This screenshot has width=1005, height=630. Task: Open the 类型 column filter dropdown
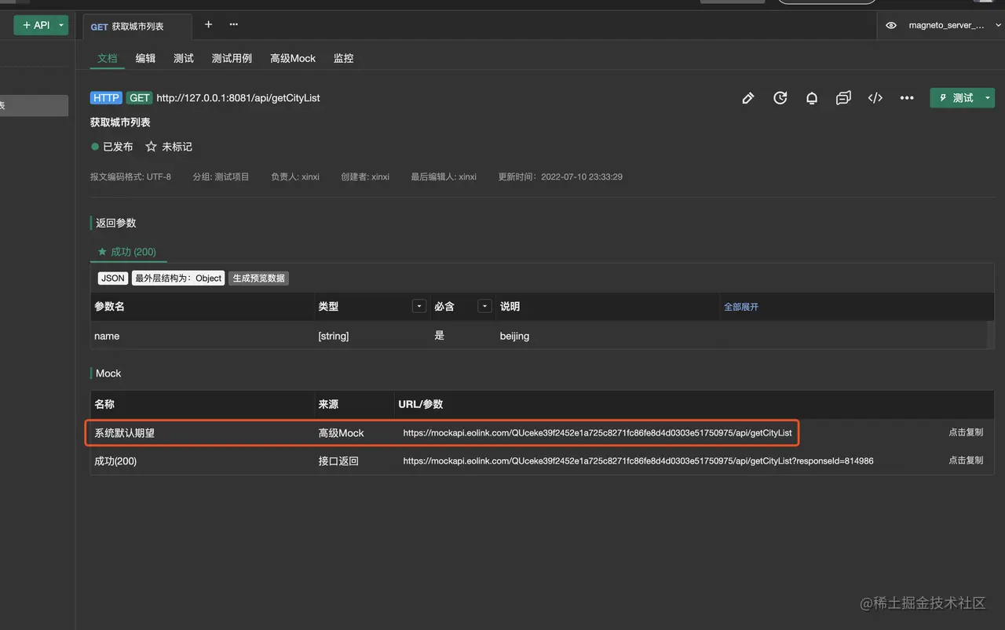point(419,306)
